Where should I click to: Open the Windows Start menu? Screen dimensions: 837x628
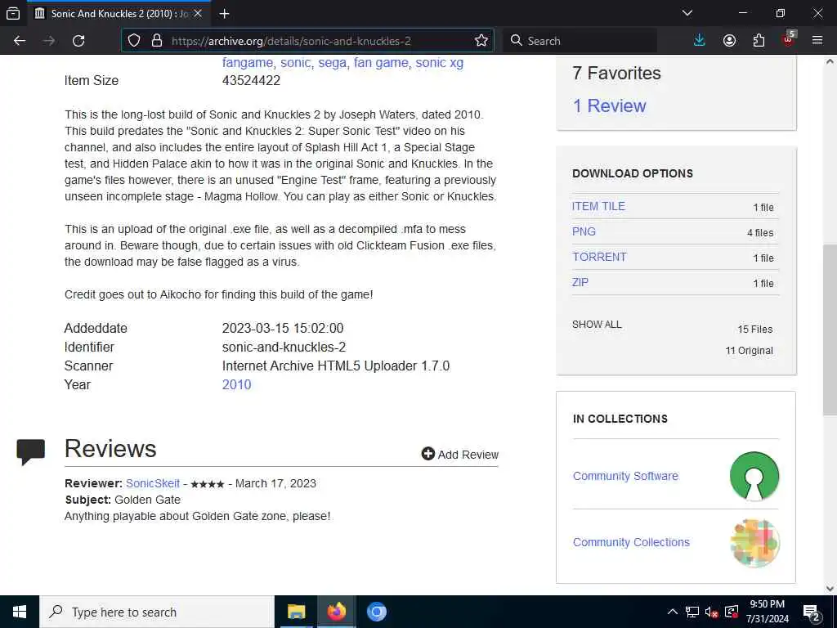click(x=20, y=612)
